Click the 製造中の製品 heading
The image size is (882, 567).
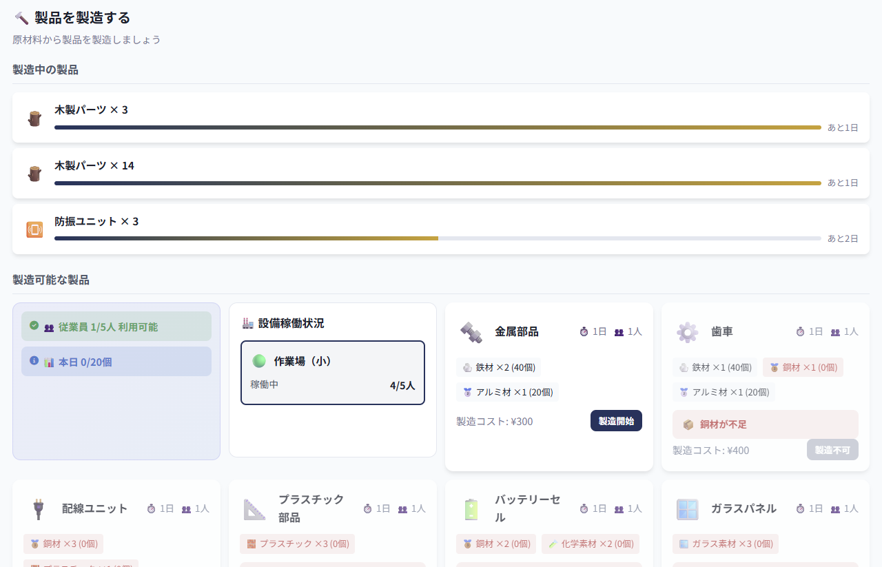point(45,70)
